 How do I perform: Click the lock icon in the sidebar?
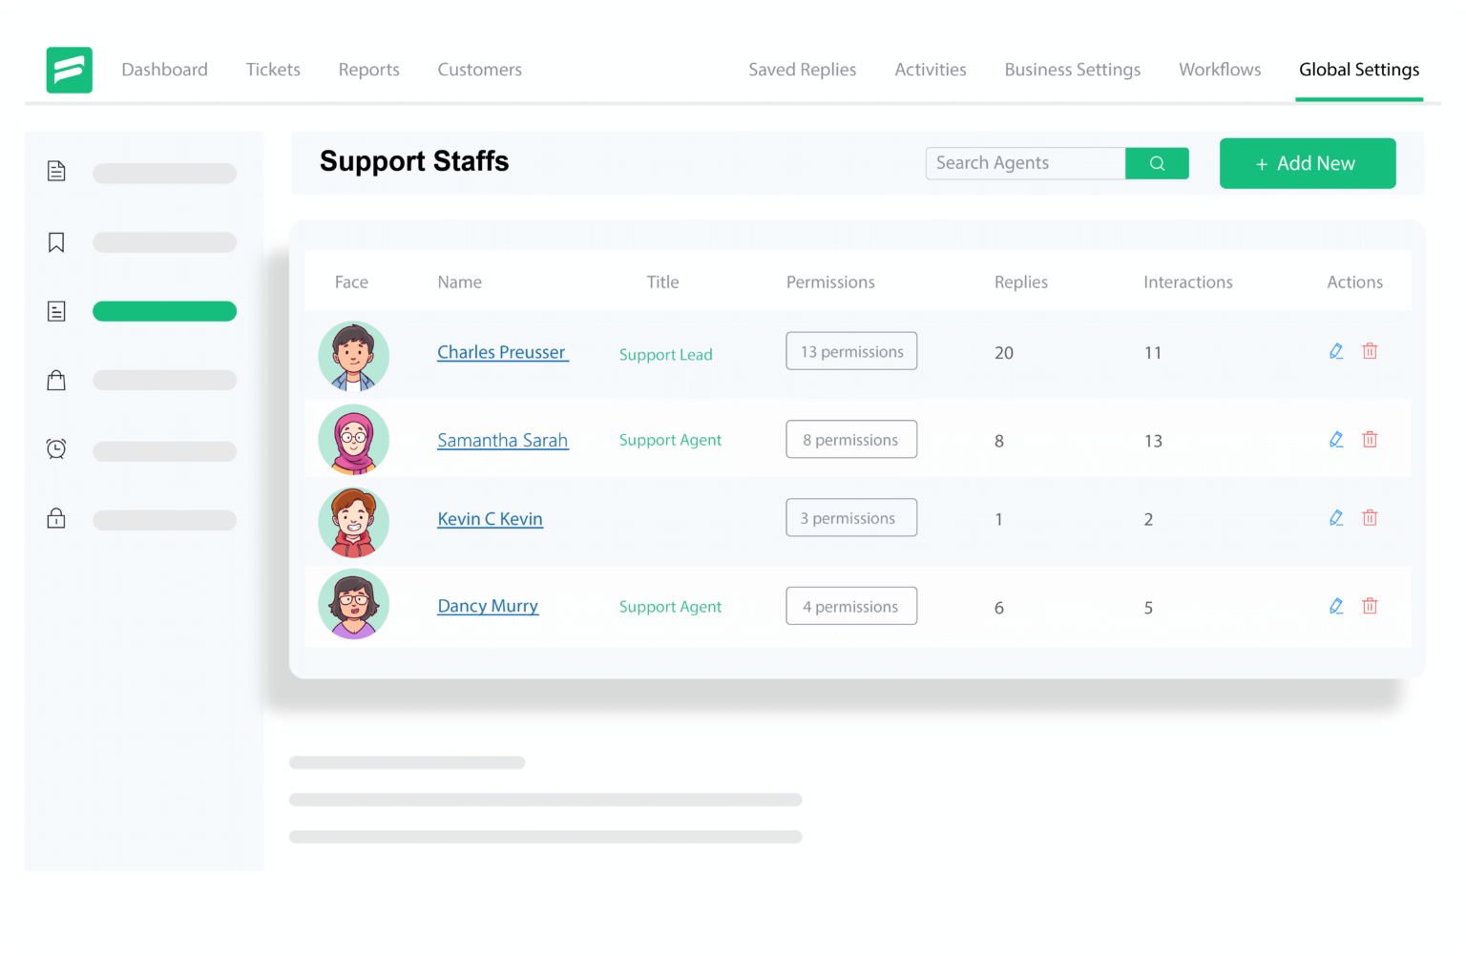[56, 518]
